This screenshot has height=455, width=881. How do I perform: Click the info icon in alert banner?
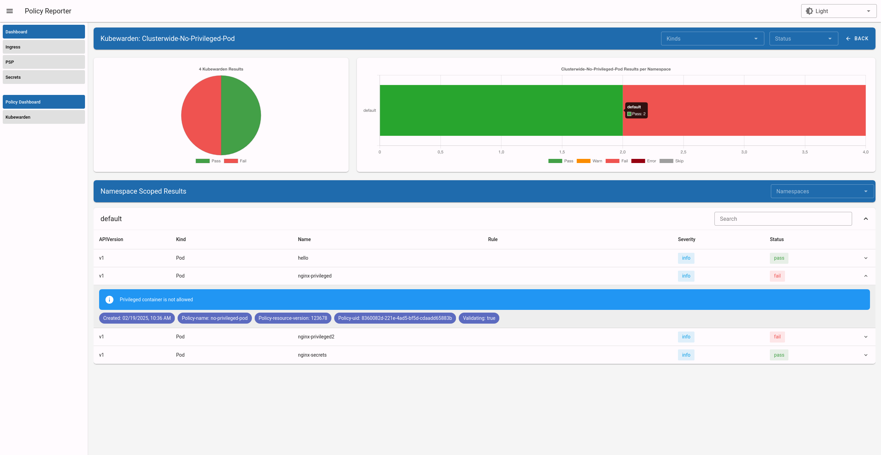109,300
